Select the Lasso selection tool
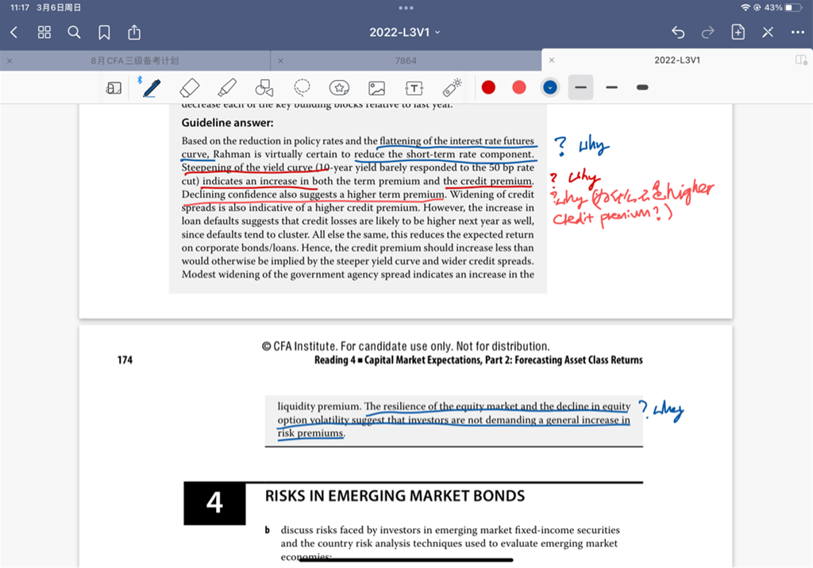This screenshot has width=813, height=568. 302,87
